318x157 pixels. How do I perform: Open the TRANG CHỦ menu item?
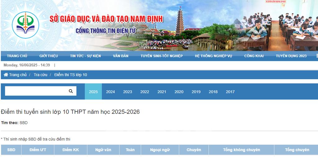tap(17, 56)
